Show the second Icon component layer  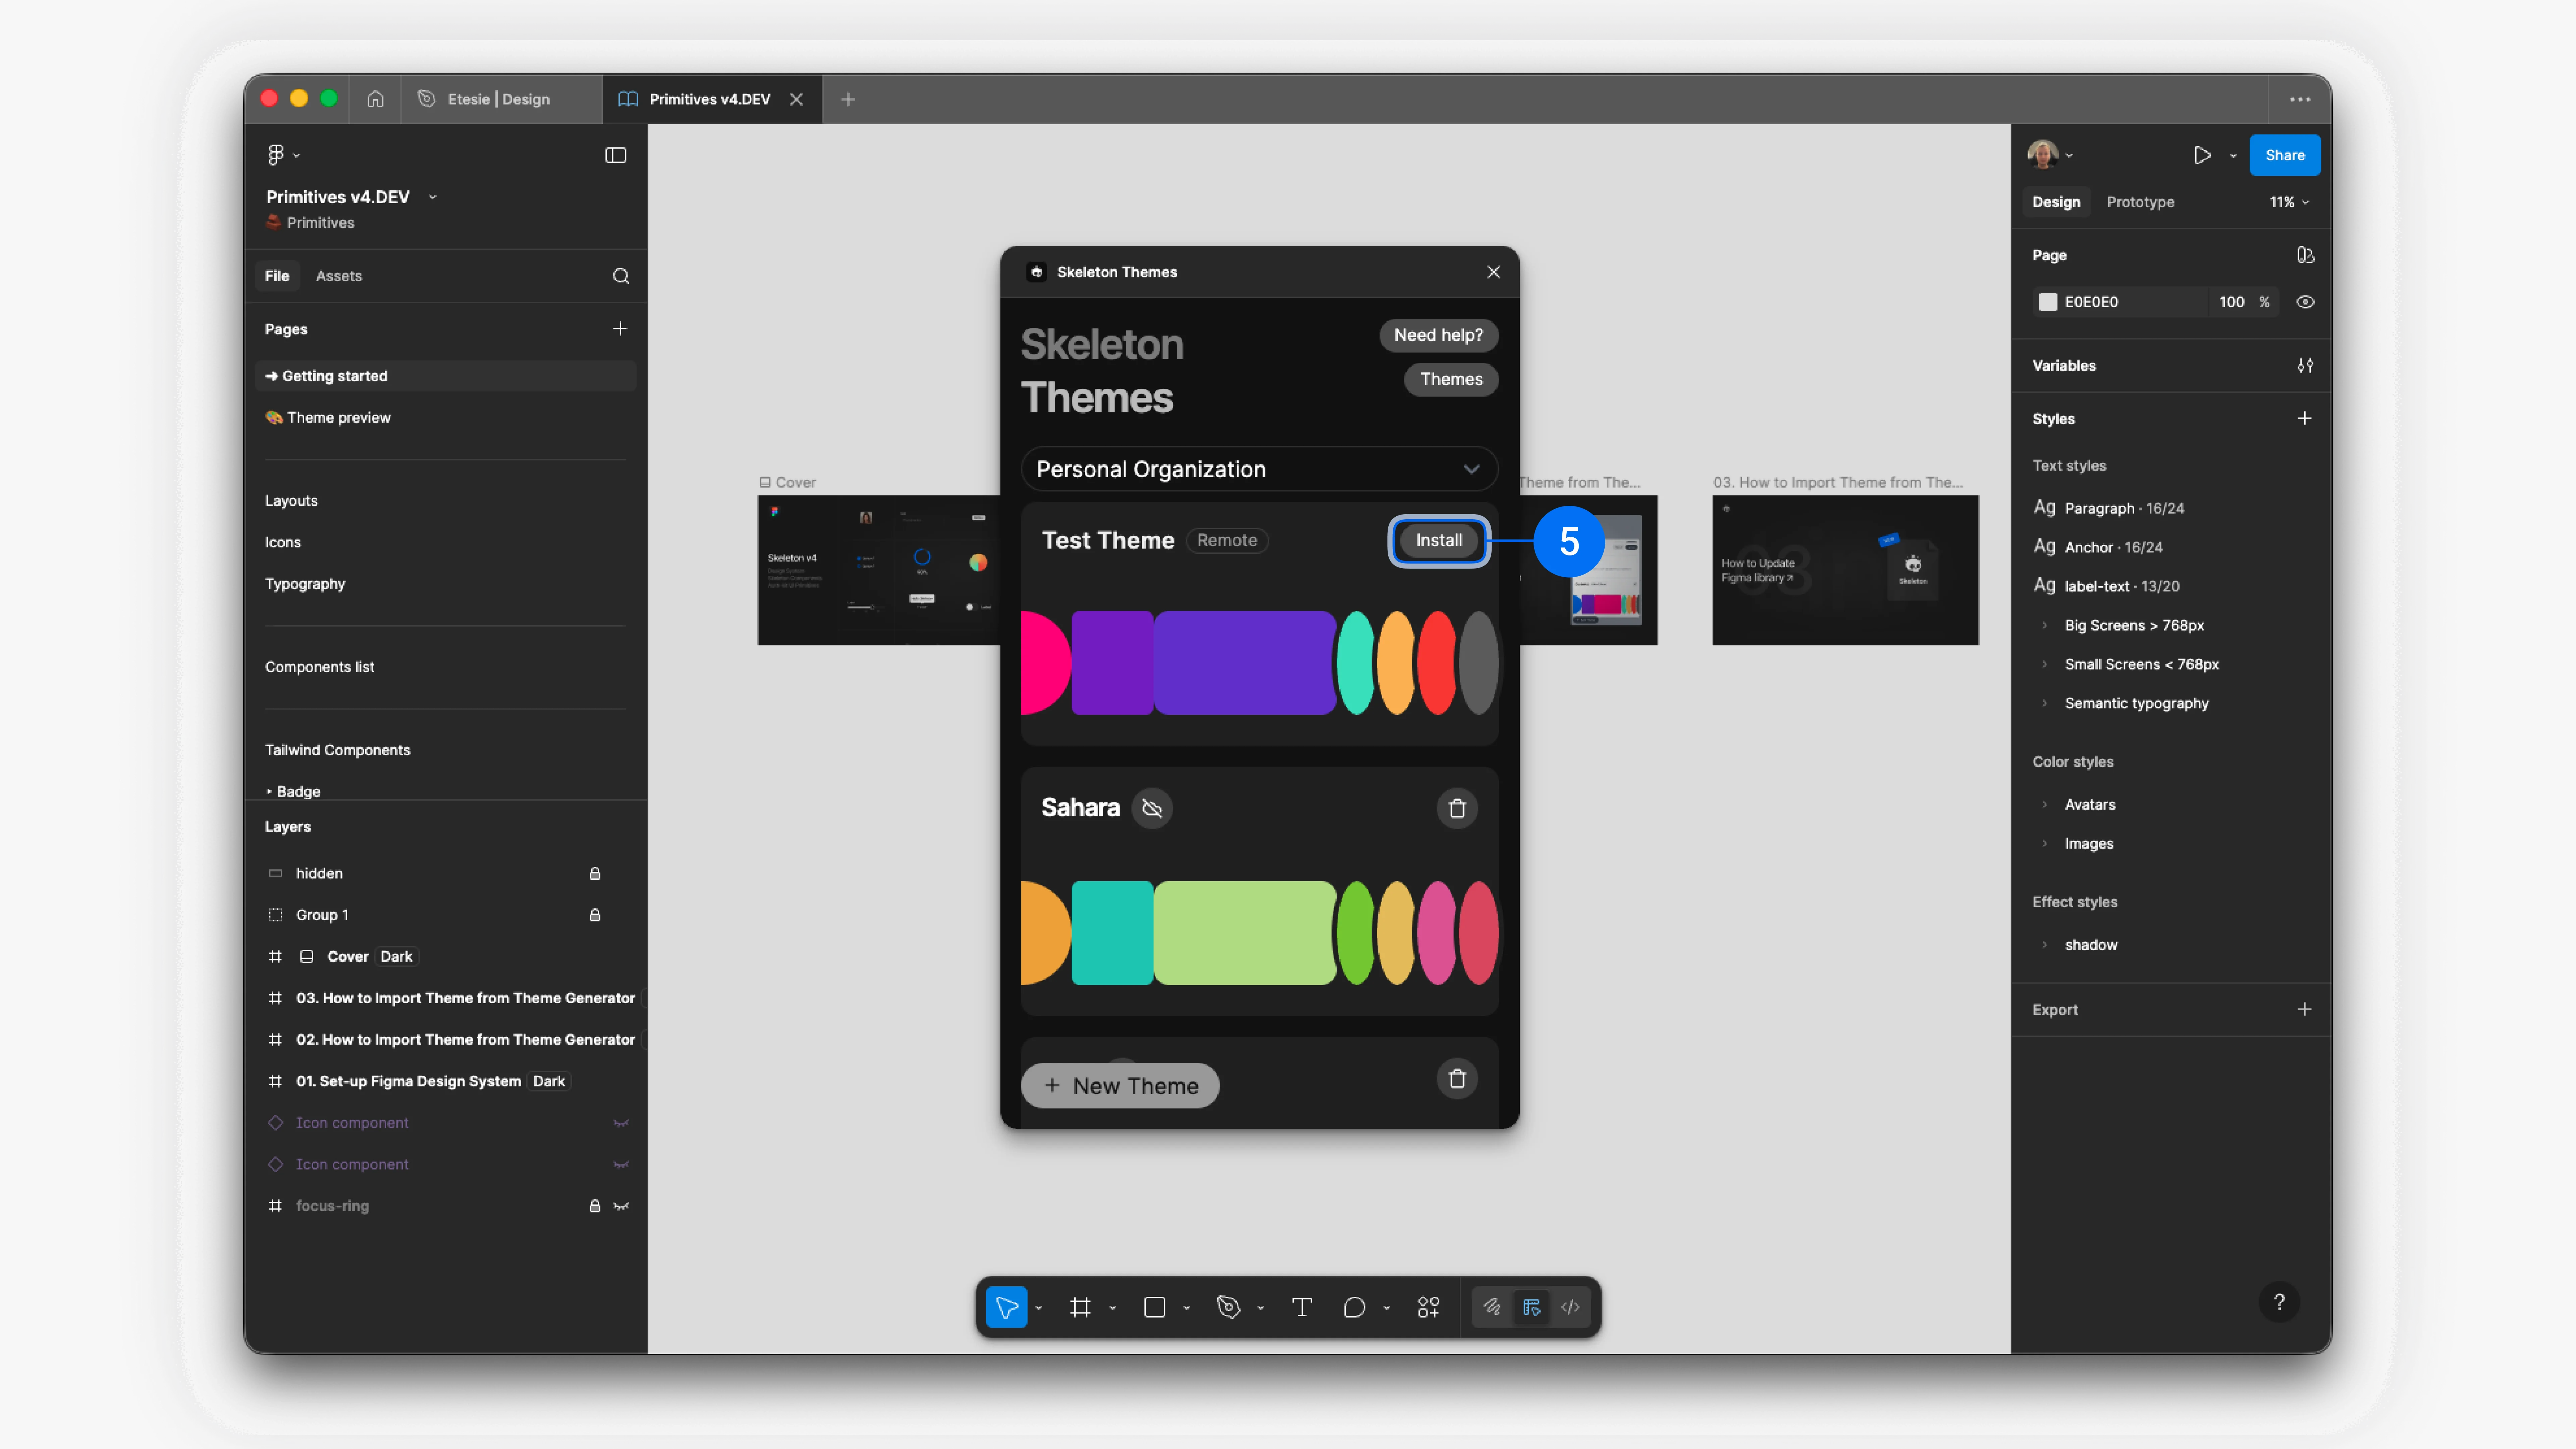click(621, 1165)
